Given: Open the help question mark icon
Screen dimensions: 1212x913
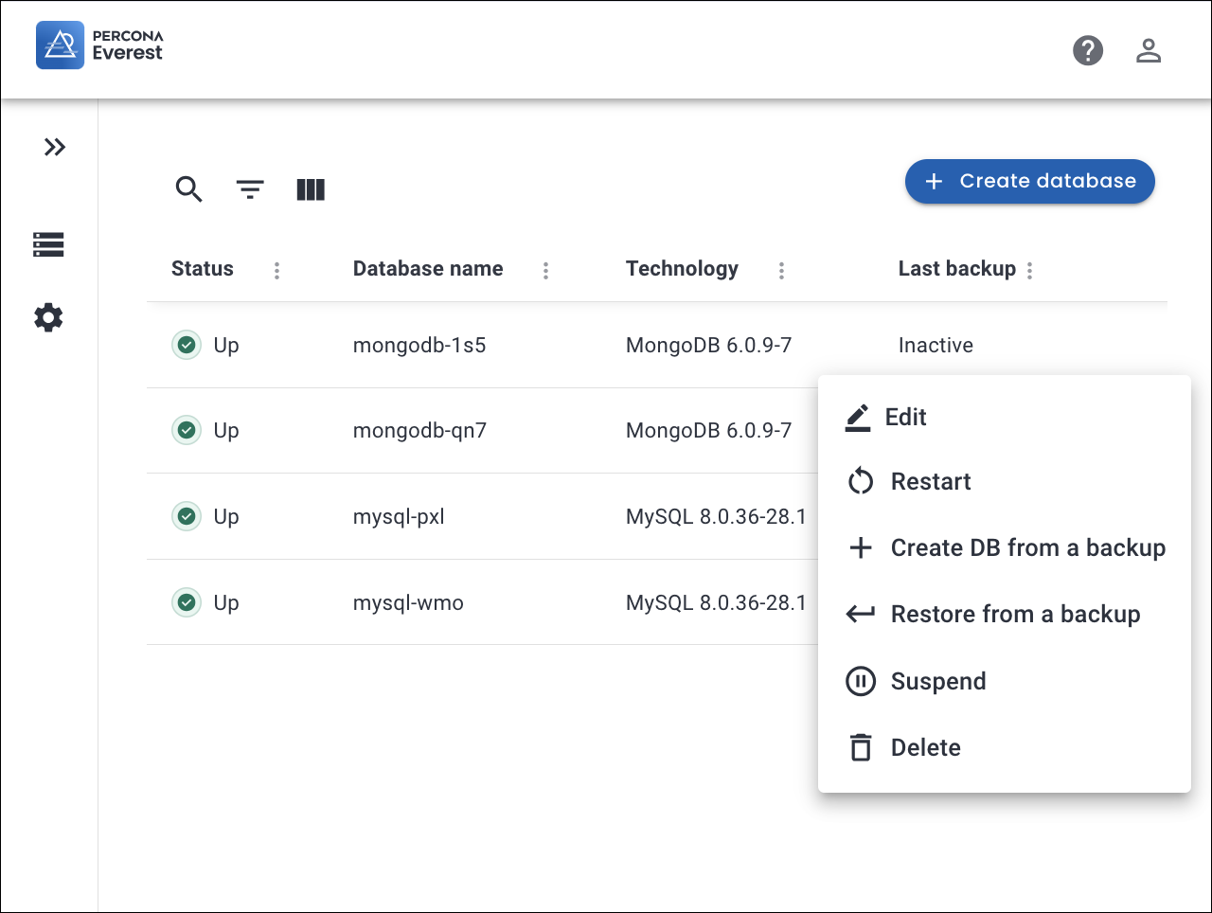Looking at the screenshot, I should point(1088,50).
